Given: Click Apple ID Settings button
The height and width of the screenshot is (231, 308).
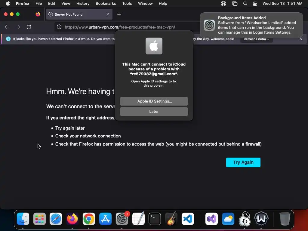Looking at the screenshot, I should point(154,101).
